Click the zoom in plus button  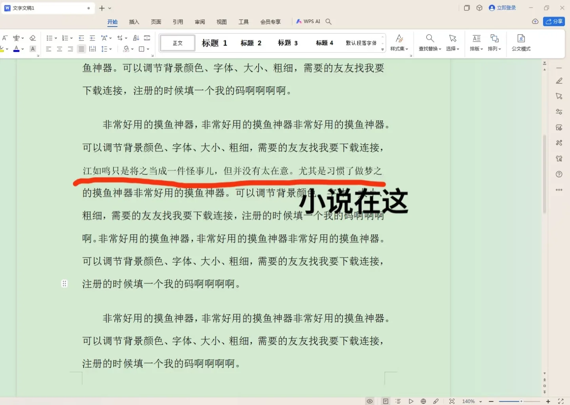pos(548,401)
